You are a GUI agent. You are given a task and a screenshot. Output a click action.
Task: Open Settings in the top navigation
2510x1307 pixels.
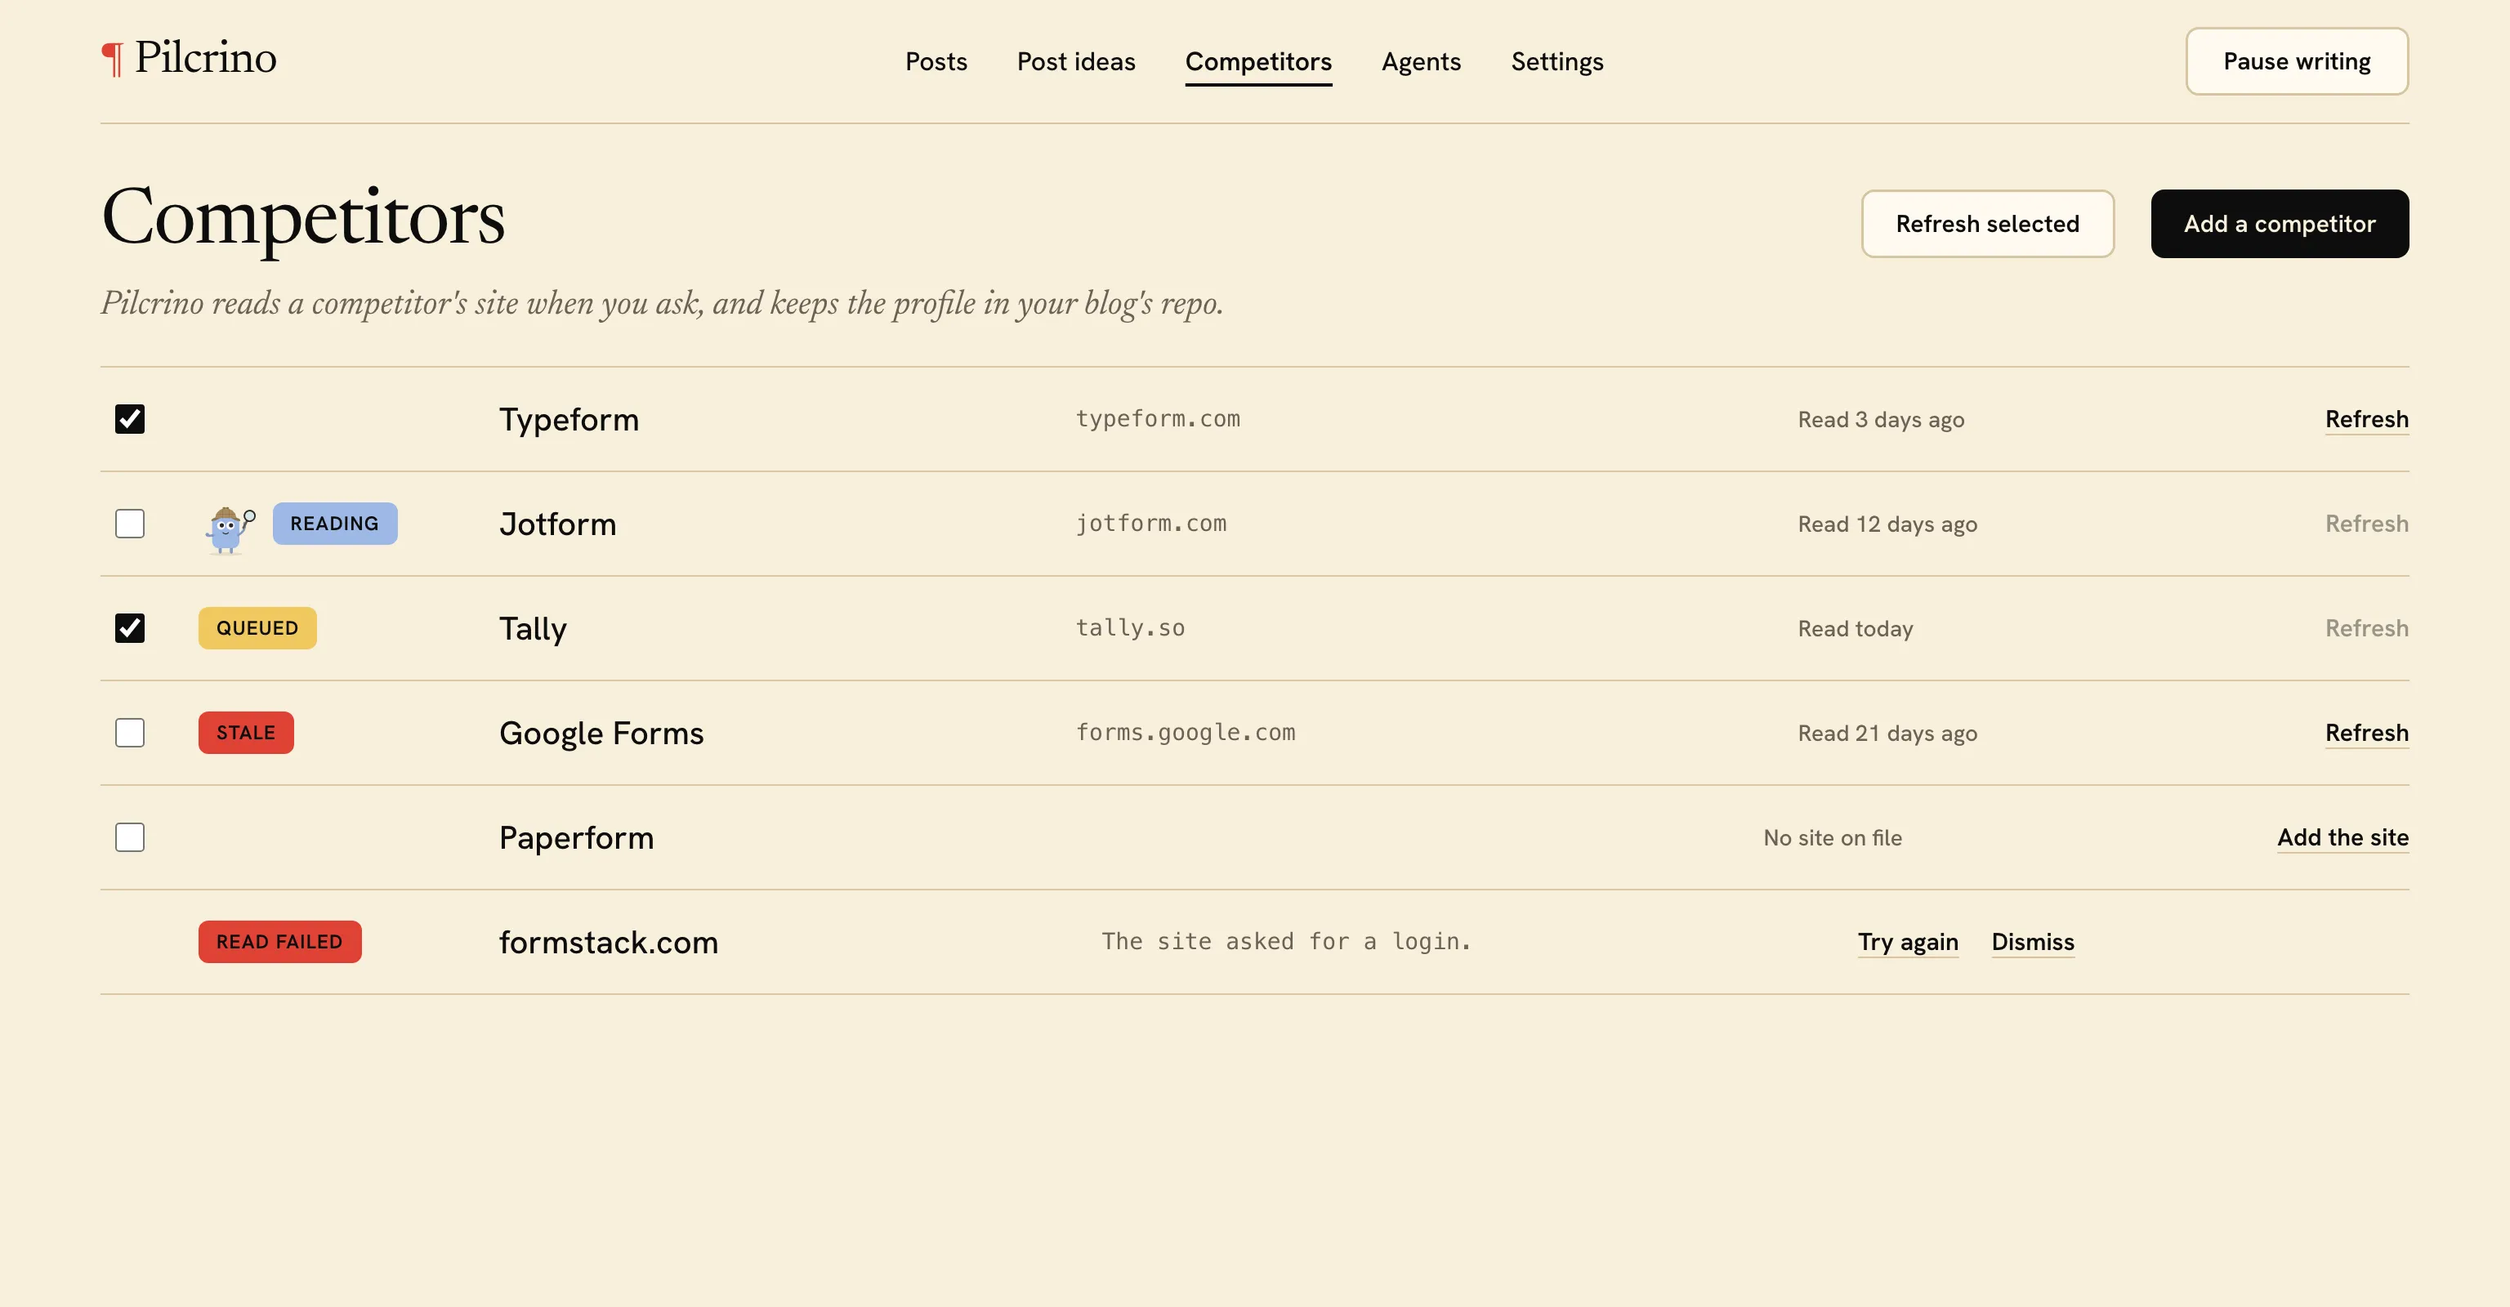[1556, 61]
